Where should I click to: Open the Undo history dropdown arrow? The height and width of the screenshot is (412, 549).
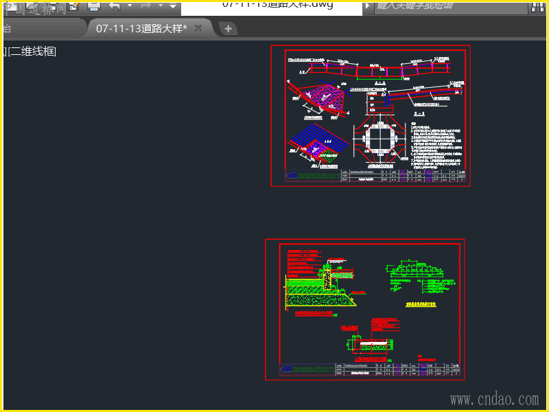click(130, 5)
